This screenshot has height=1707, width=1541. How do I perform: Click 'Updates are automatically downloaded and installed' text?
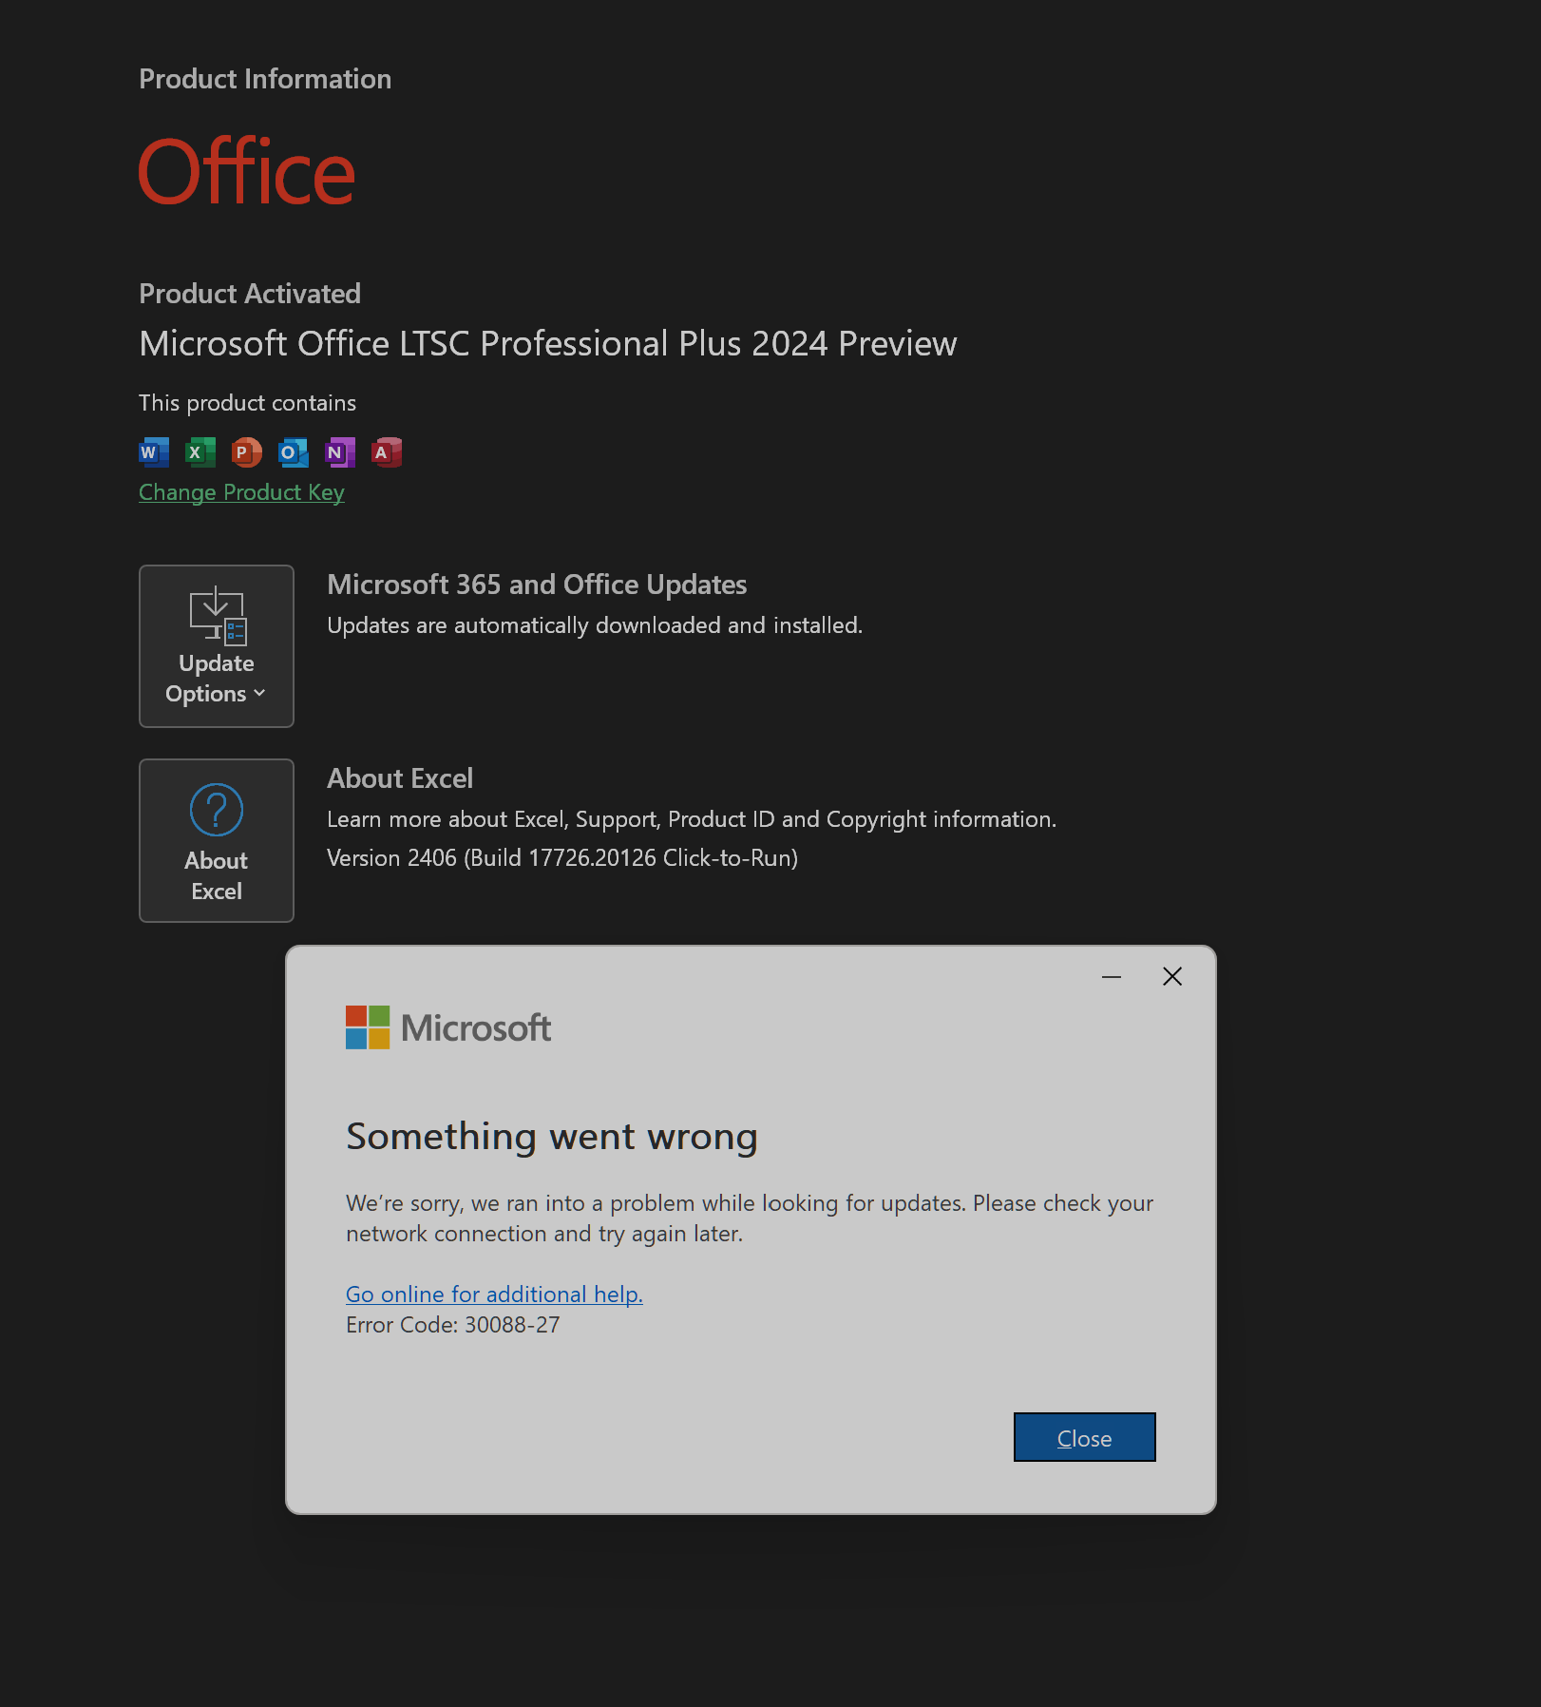[x=595, y=625]
